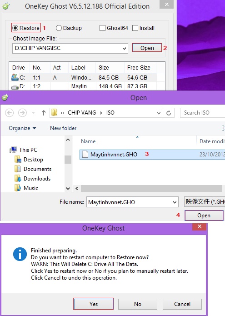Refresh the ISO folder view
225x316 pixels.
tap(169, 113)
